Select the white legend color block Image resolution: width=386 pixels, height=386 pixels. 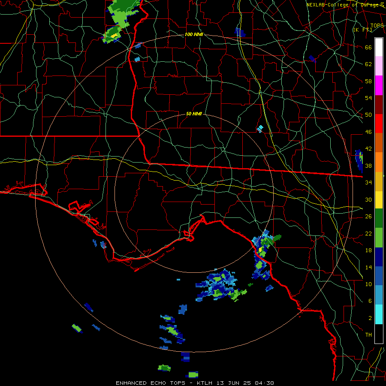tap(379, 47)
